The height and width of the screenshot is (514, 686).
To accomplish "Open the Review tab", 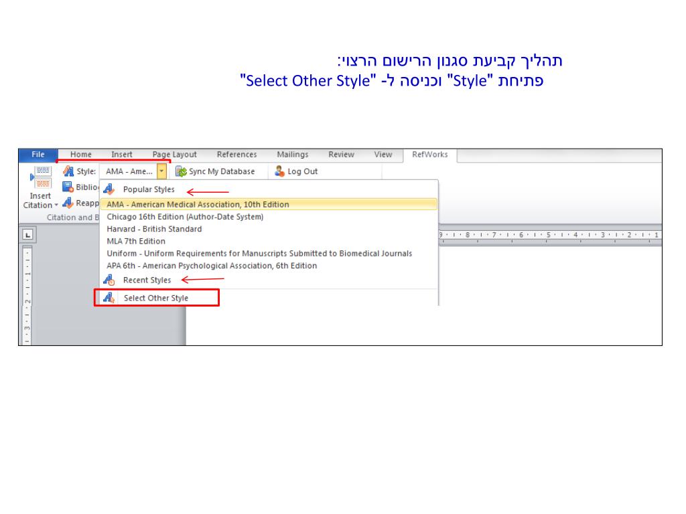I will coord(341,155).
